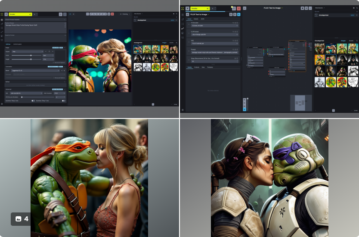This screenshot has height=237, width=359.
Task: Adjust CFG Rescale Multiplier slider handle
Action: 22,97
